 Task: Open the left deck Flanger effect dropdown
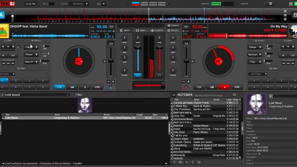click(31, 47)
